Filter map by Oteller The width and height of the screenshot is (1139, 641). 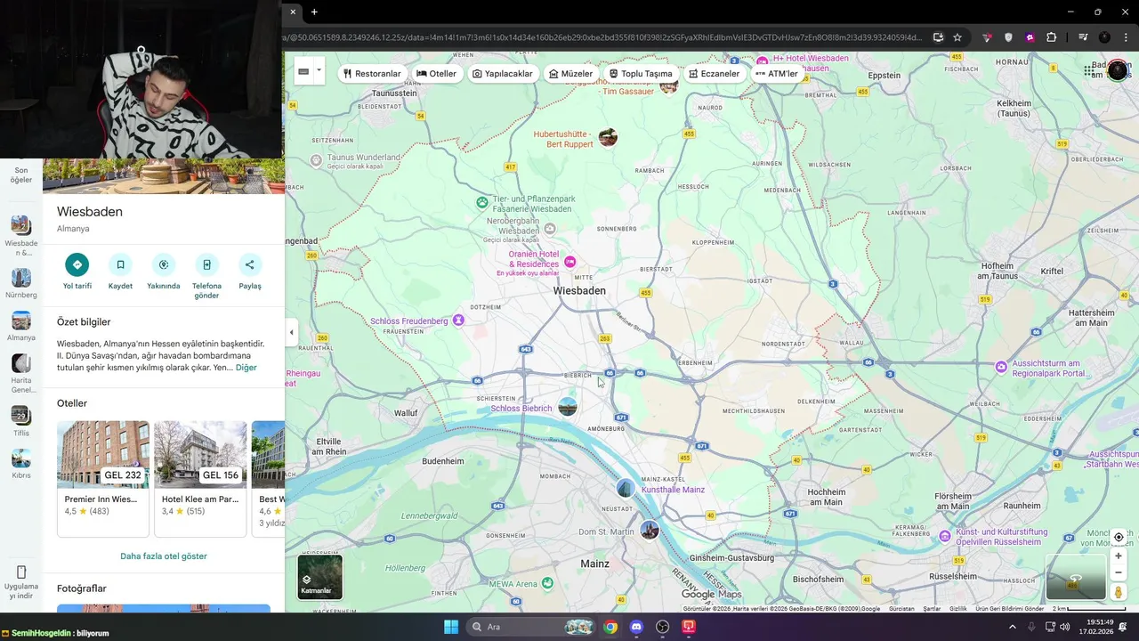coord(436,74)
